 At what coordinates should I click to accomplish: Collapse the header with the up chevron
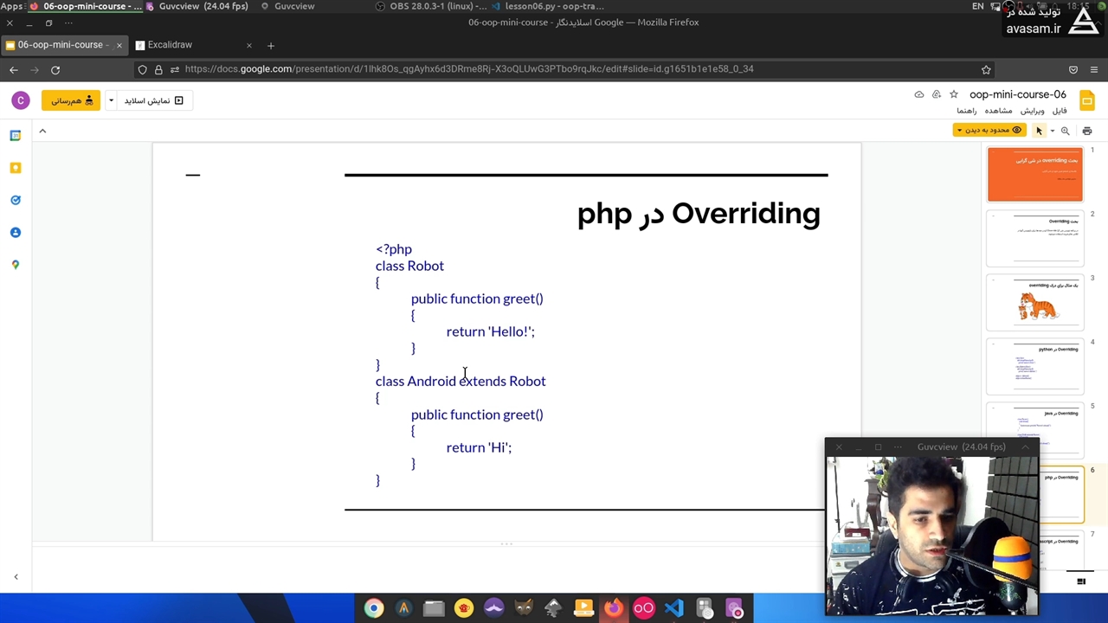(42, 131)
